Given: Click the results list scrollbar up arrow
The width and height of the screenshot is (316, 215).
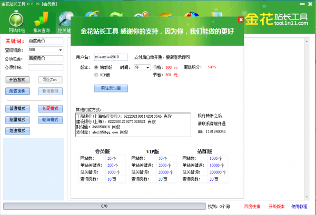Looking at the screenshot, I should [307, 41].
